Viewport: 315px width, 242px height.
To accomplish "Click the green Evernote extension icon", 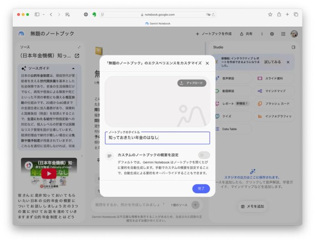I will [x=94, y=15].
